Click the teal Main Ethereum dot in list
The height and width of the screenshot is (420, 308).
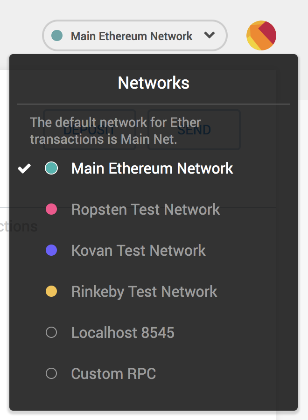[51, 168]
